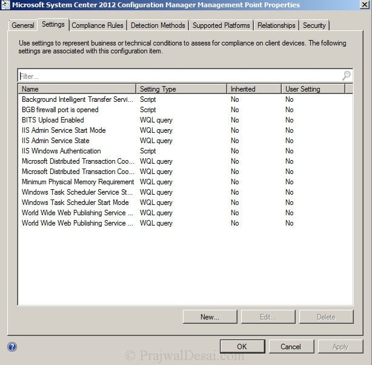Select the IIS Windows Authentication setting
Image resolution: width=372 pixels, height=365 pixels.
coord(185,151)
